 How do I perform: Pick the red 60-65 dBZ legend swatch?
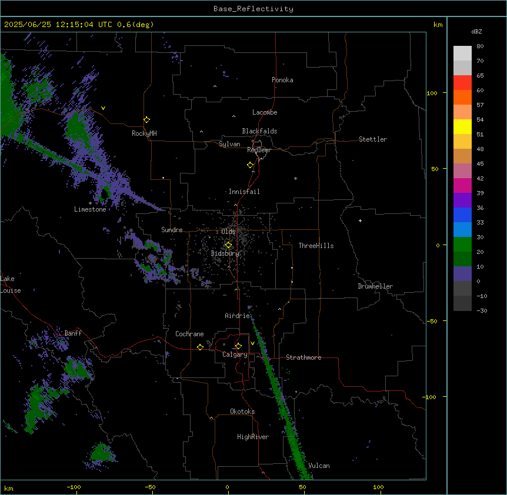(462, 83)
